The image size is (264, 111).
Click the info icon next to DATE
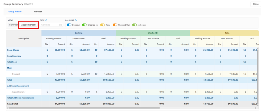(x=46, y=20)
